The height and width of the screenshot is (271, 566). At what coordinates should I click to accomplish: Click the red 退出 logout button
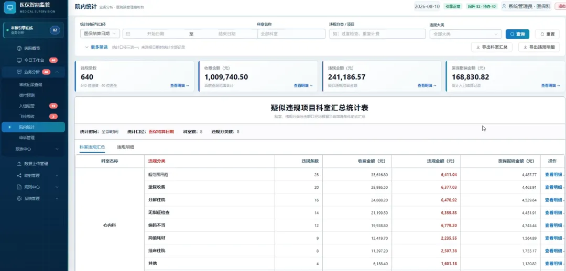[x=562, y=6]
